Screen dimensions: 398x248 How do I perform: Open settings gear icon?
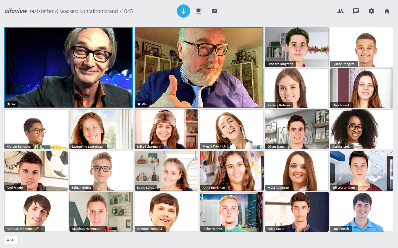tap(371, 11)
